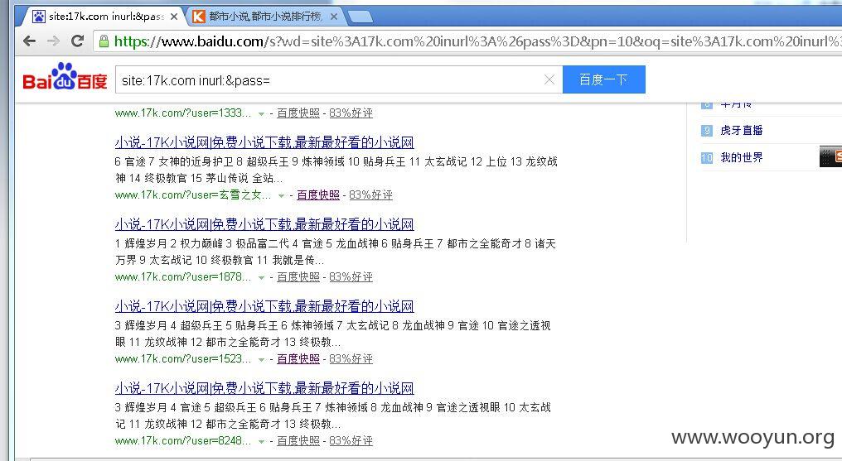The height and width of the screenshot is (461, 842).
Task: Open result title above '3 辉煌岁月 4 官途 5 超级兵王'
Action: [x=264, y=389]
